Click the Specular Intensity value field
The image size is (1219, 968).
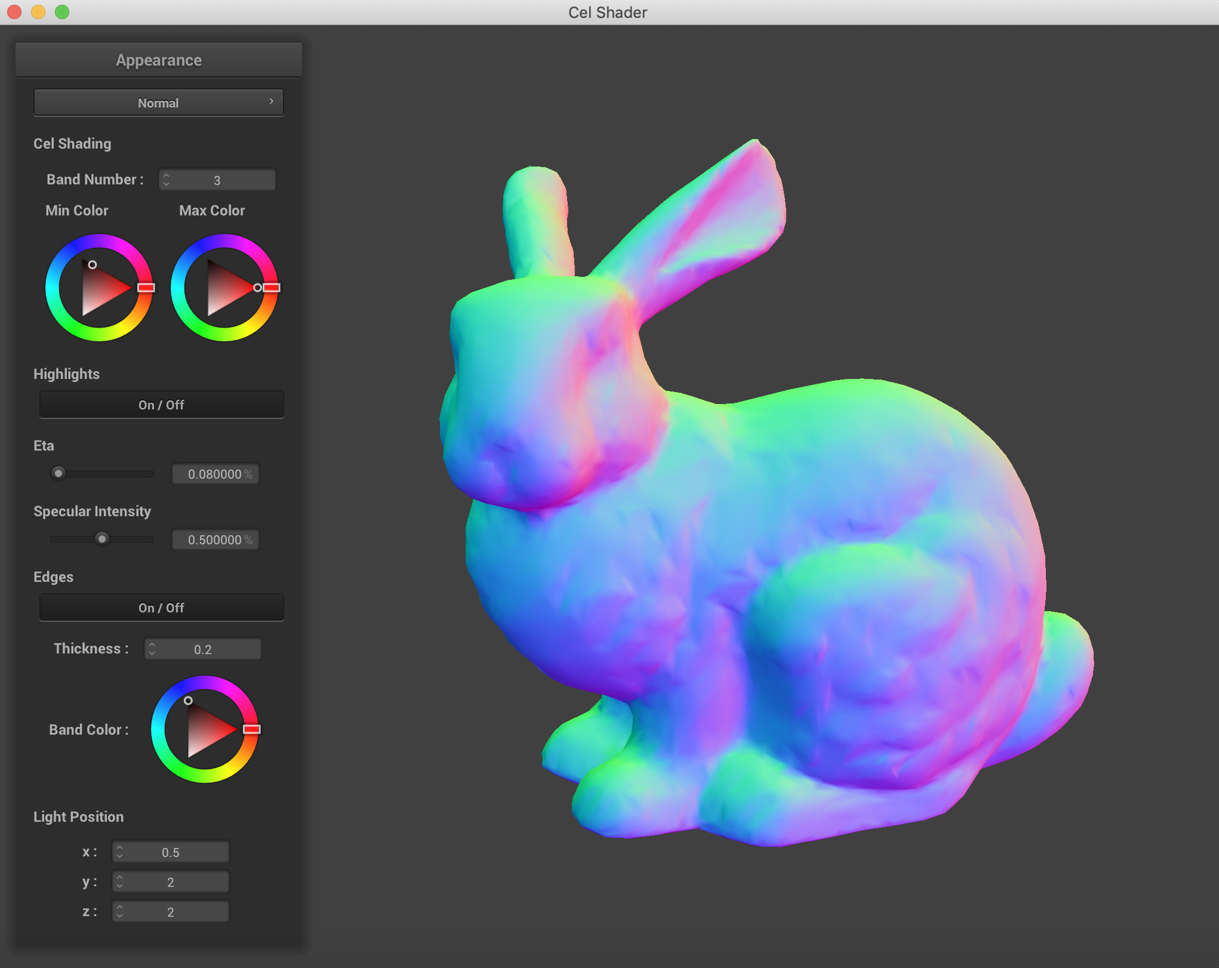pos(216,540)
